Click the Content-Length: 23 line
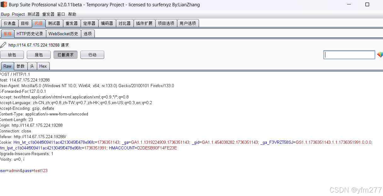This screenshot has height=196, width=383. (16, 120)
